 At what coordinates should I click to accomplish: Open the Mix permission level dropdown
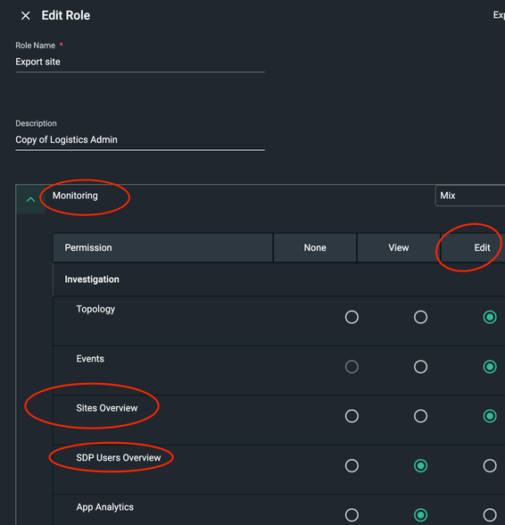coord(470,196)
